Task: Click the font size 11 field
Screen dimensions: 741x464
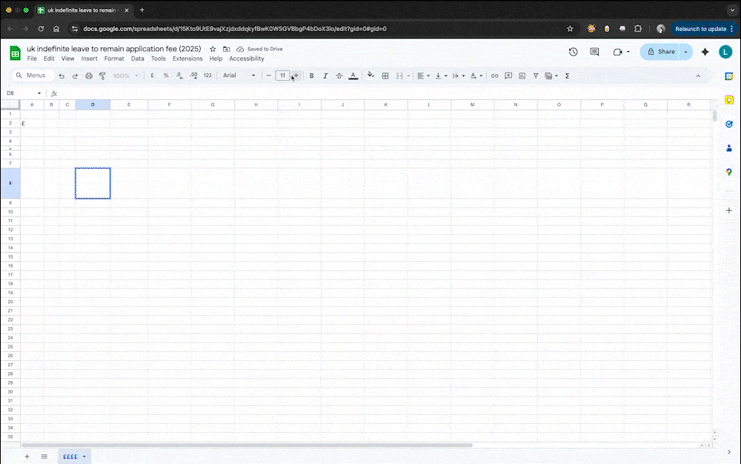Action: [x=282, y=76]
